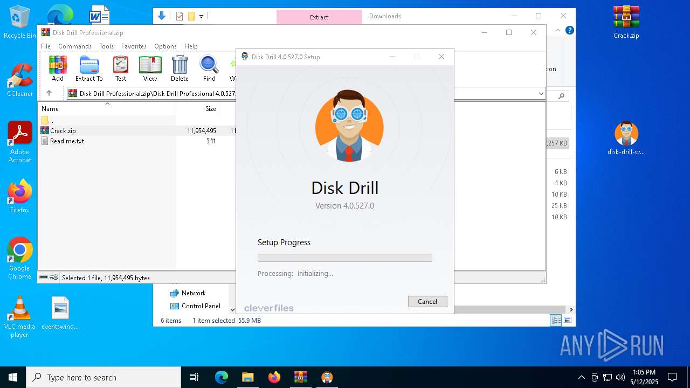690x388 pixels.
Task: Collapse the Explorer ribbon chevron
Action: (x=558, y=31)
